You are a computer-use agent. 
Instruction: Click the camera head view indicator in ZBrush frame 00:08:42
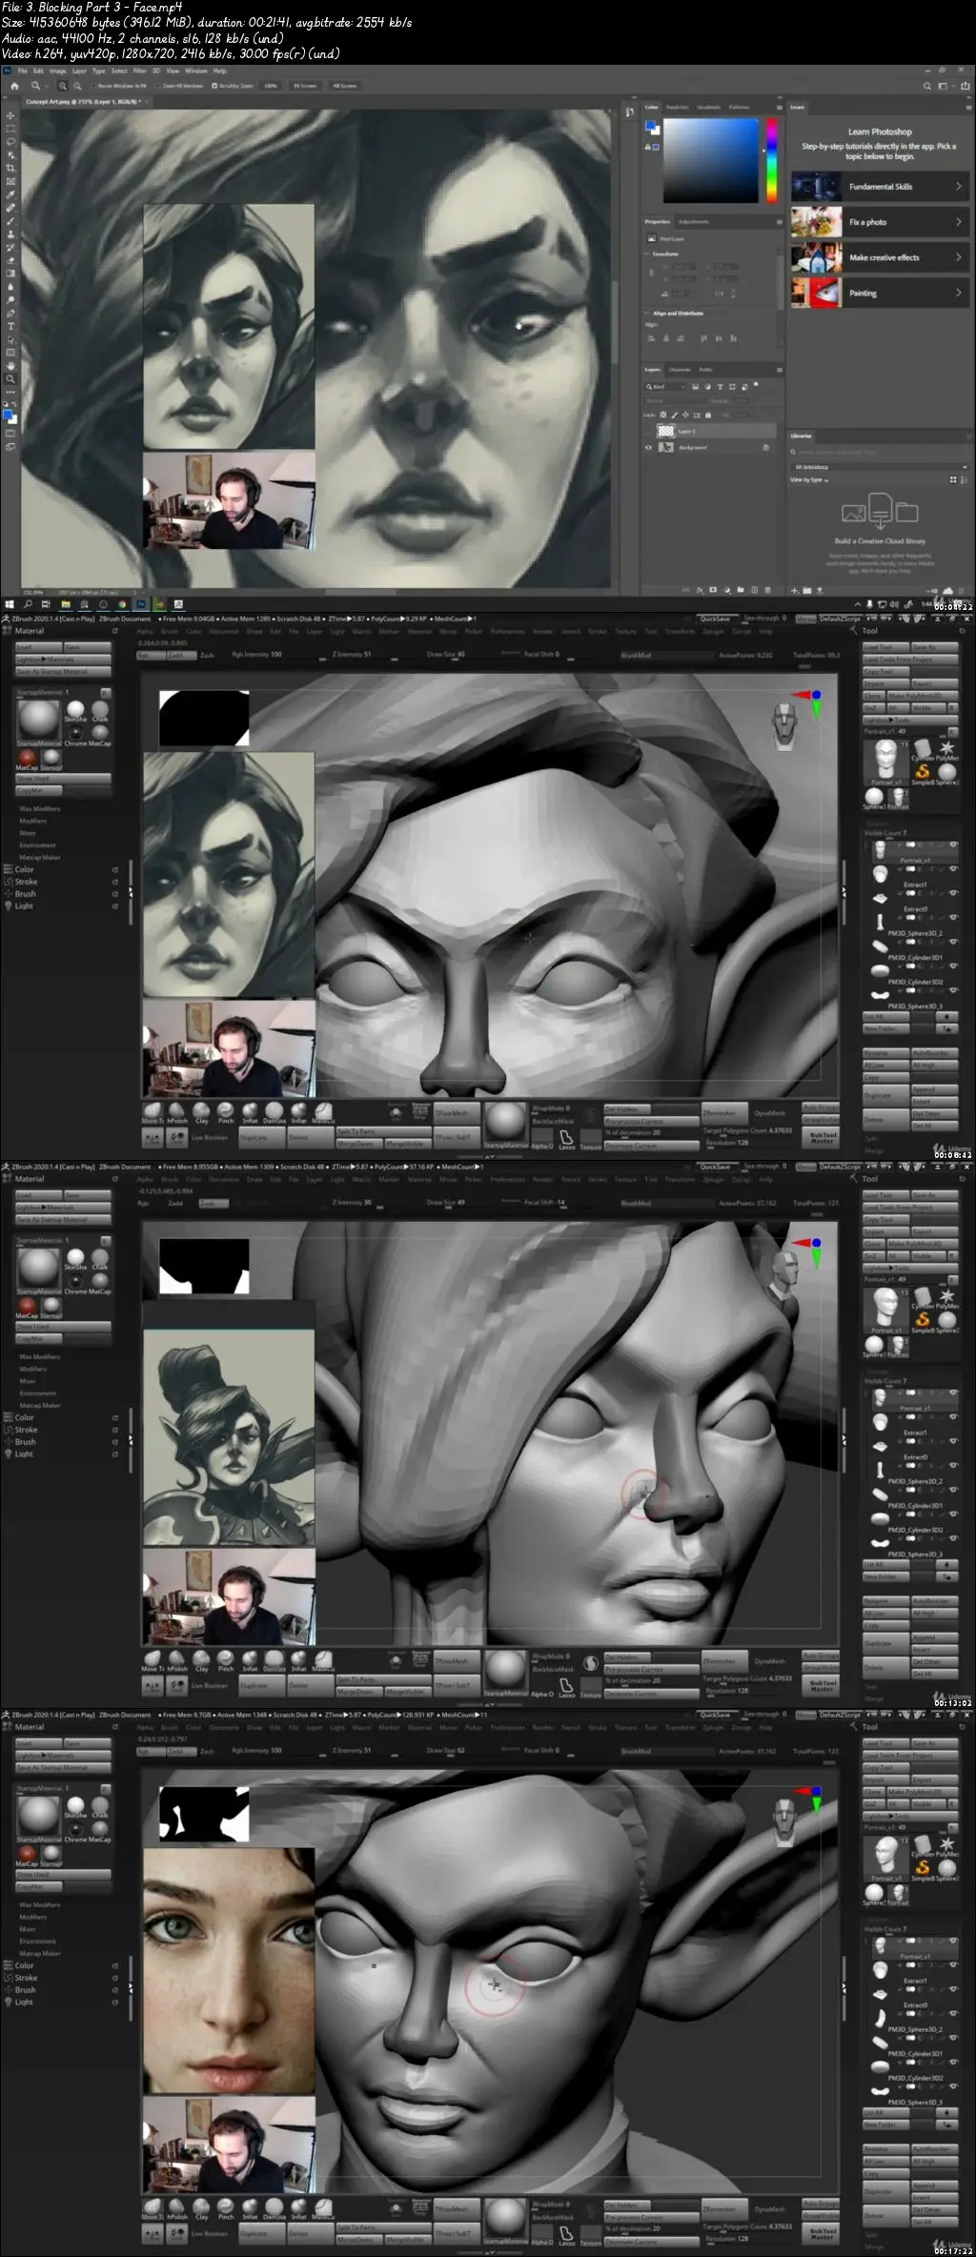point(784,724)
